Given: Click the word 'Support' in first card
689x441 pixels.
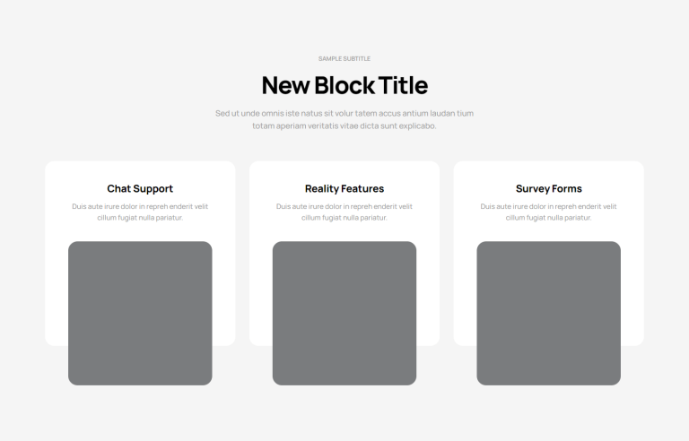Looking at the screenshot, I should pyautogui.click(x=153, y=188).
